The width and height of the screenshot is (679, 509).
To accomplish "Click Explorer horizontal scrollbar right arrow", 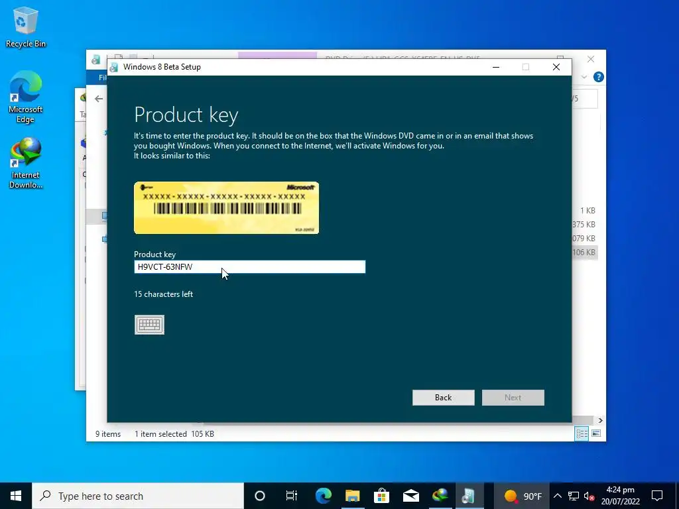I will pyautogui.click(x=600, y=420).
